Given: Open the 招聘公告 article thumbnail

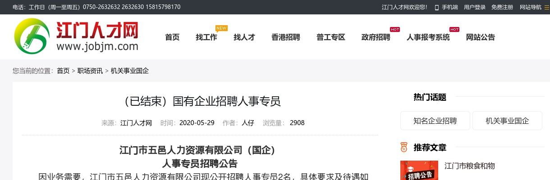Looking at the screenshot, I should click(x=419, y=171).
